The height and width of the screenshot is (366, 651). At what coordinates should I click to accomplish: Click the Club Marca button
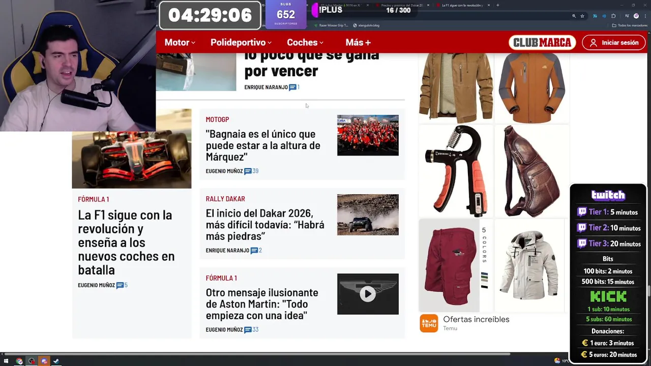(542, 43)
